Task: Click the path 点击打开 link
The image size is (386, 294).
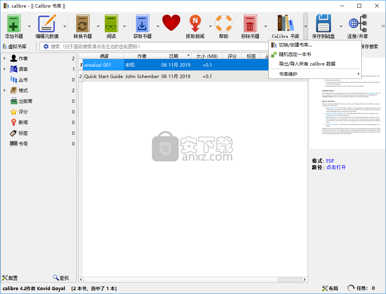Action: pos(336,168)
